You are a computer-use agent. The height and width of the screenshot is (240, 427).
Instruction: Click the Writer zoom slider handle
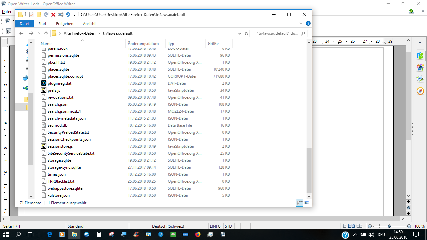tap(389, 226)
